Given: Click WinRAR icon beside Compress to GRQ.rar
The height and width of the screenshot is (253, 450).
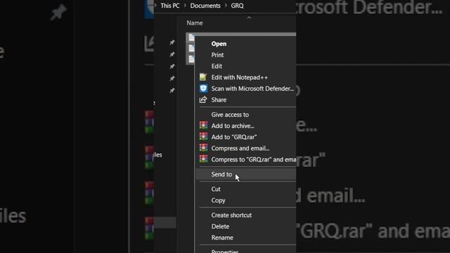Looking at the screenshot, I should click(x=203, y=160).
